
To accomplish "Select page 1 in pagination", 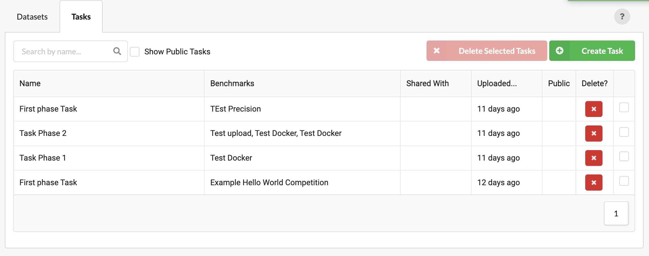I will [x=616, y=213].
